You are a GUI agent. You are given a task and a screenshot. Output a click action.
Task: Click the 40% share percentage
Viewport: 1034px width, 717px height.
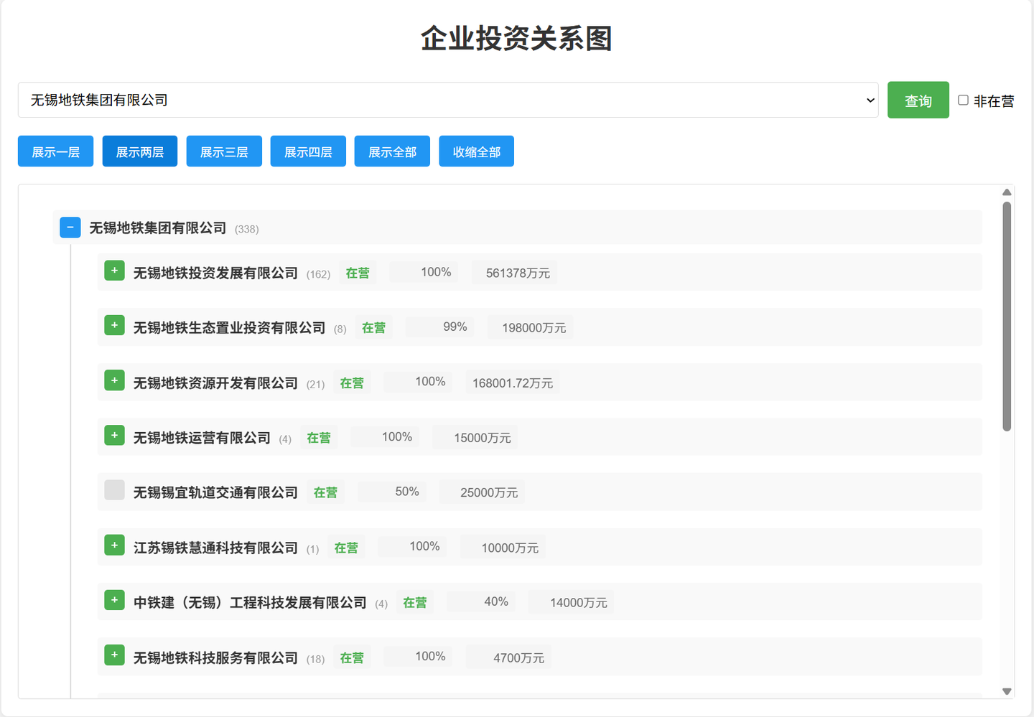click(496, 601)
